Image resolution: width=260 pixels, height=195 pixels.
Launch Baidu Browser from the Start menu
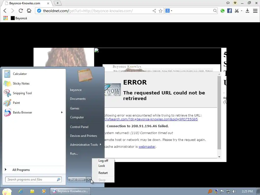coord(31,112)
